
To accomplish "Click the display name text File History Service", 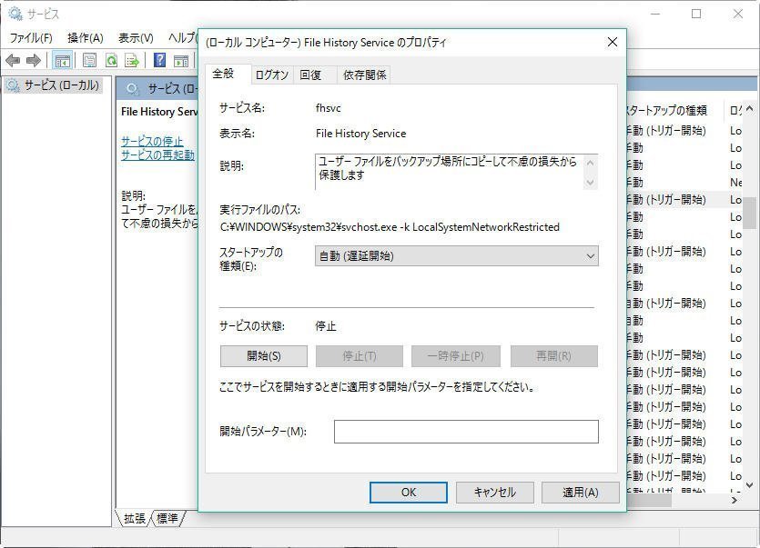I will tap(361, 134).
